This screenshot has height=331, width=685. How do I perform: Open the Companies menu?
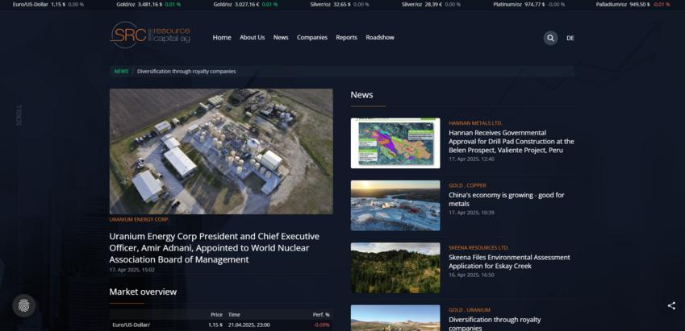pos(312,38)
